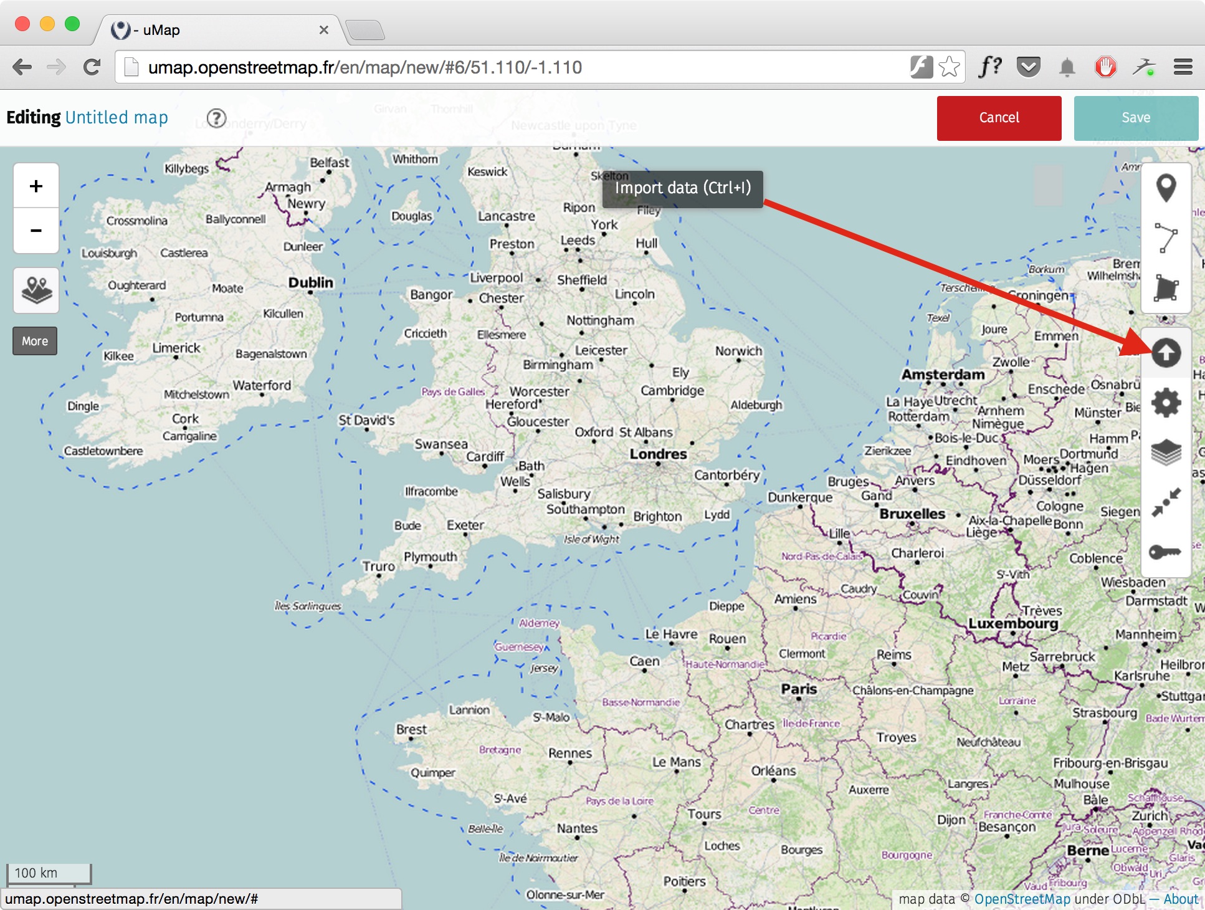Open the permissions key icon

[x=1166, y=552]
